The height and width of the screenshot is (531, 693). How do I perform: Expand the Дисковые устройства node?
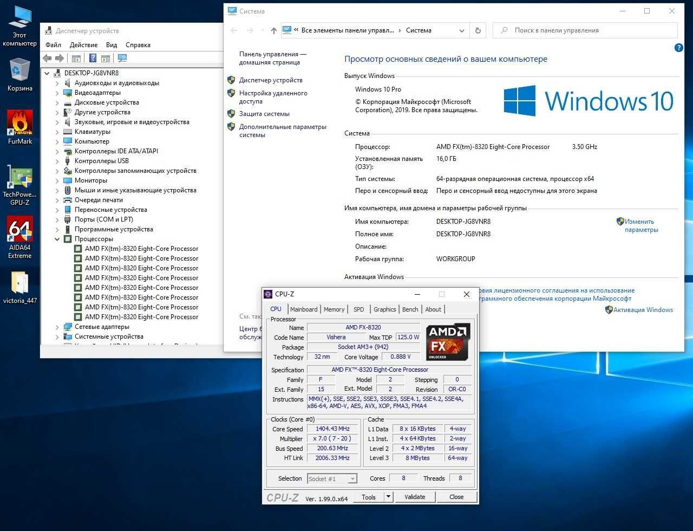coord(57,102)
